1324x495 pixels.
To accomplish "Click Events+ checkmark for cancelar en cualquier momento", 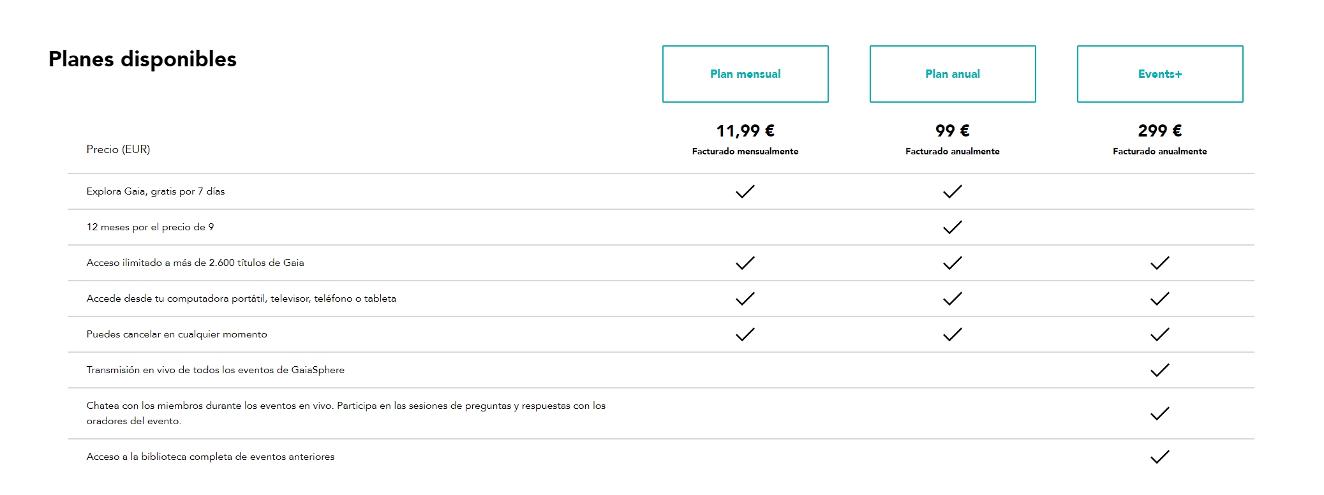I will pyautogui.click(x=1160, y=334).
